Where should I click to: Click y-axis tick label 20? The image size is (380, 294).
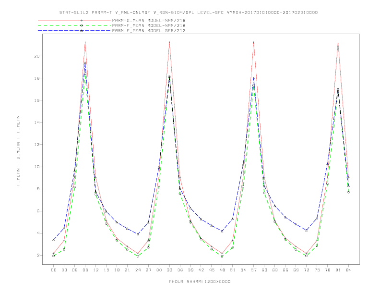click(x=37, y=56)
